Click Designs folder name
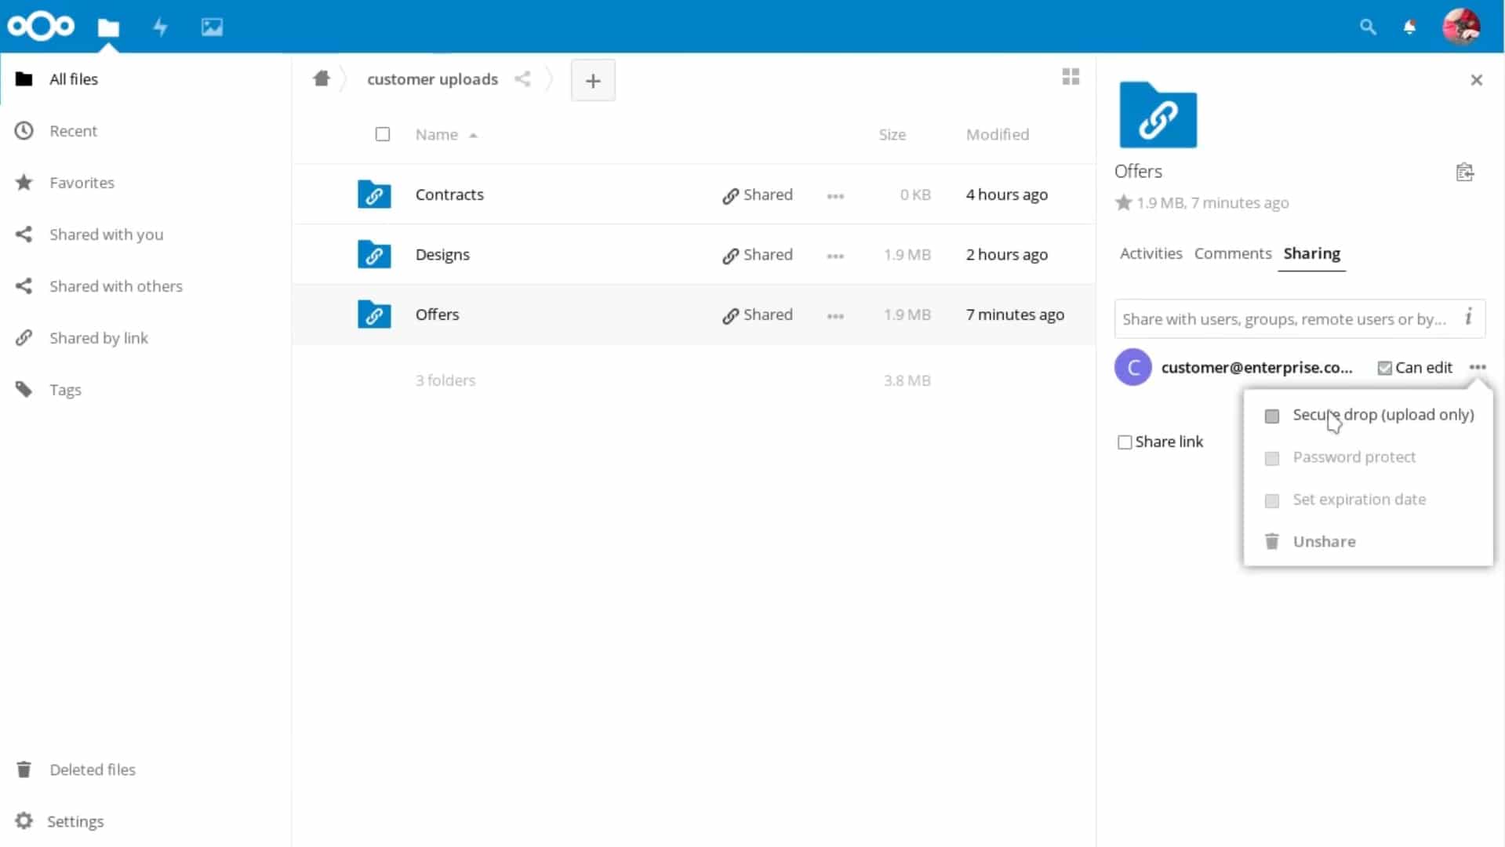Viewport: 1505px width, 847px height. [442, 255]
